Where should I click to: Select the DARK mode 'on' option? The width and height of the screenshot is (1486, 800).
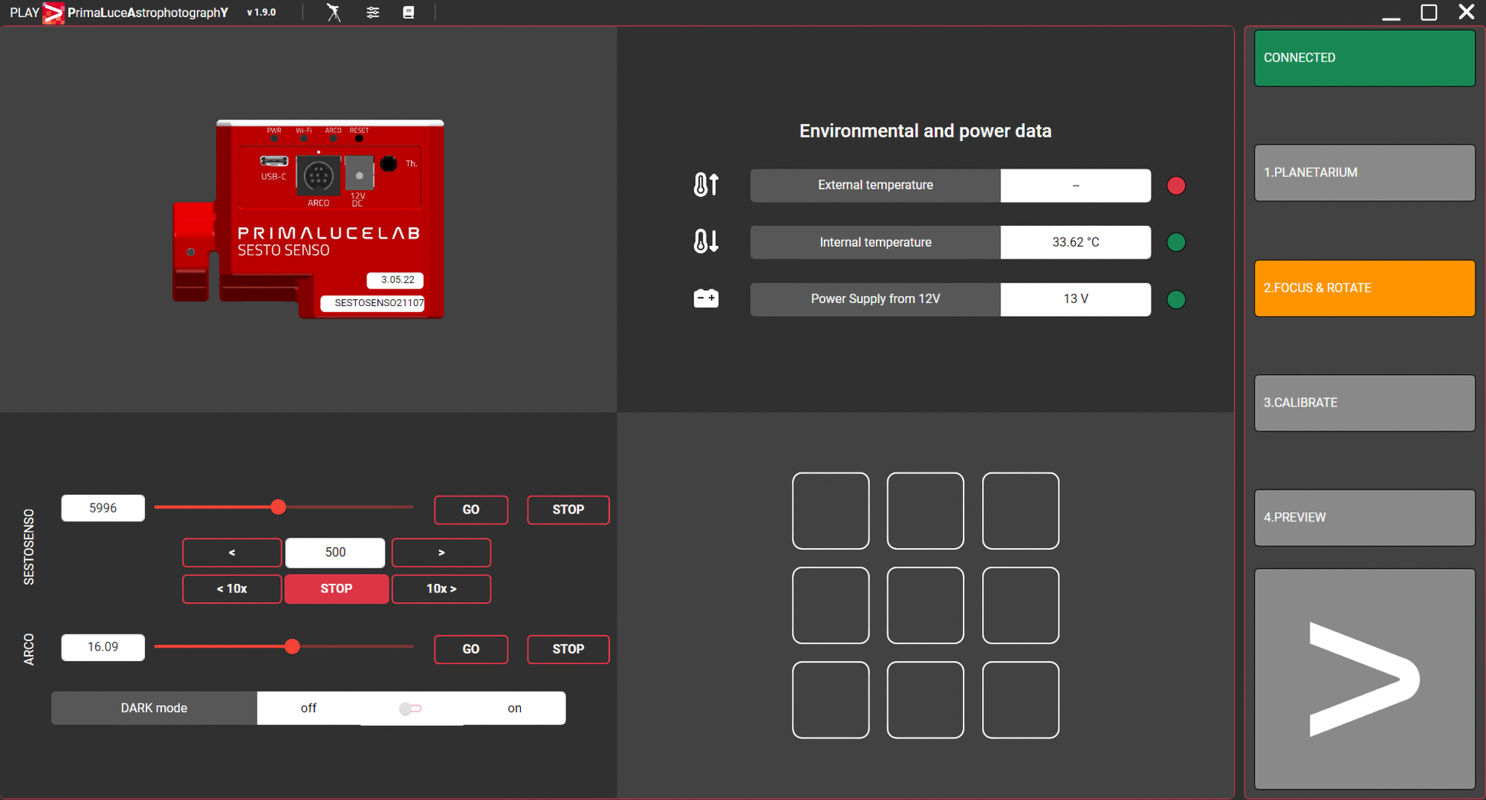[514, 708]
